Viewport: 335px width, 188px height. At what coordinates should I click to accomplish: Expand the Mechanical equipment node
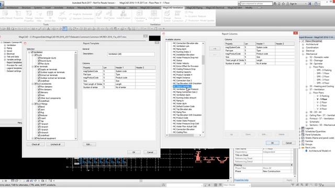point(32,138)
